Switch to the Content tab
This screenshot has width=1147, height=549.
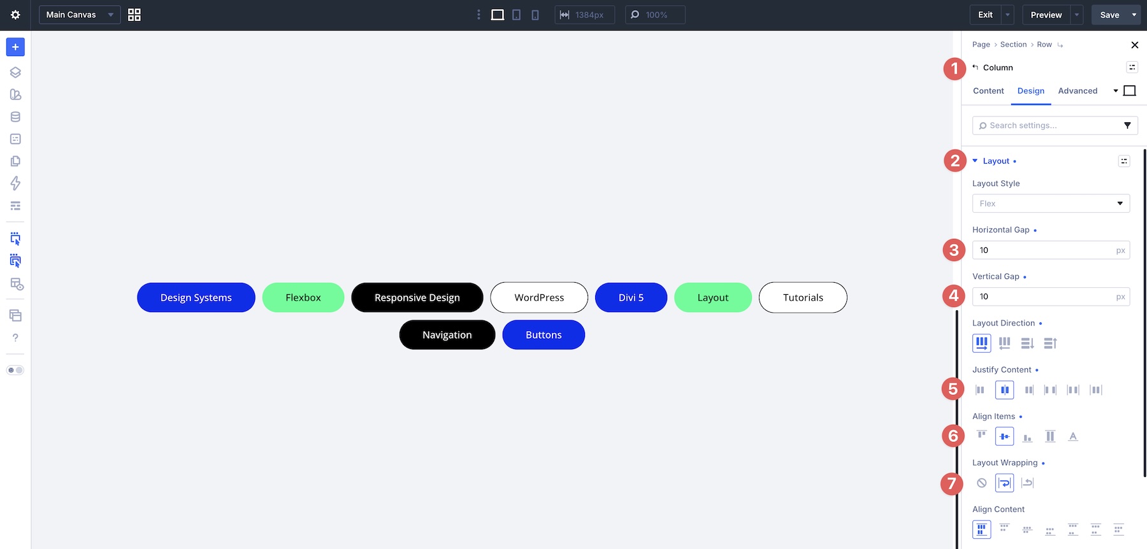(x=988, y=91)
